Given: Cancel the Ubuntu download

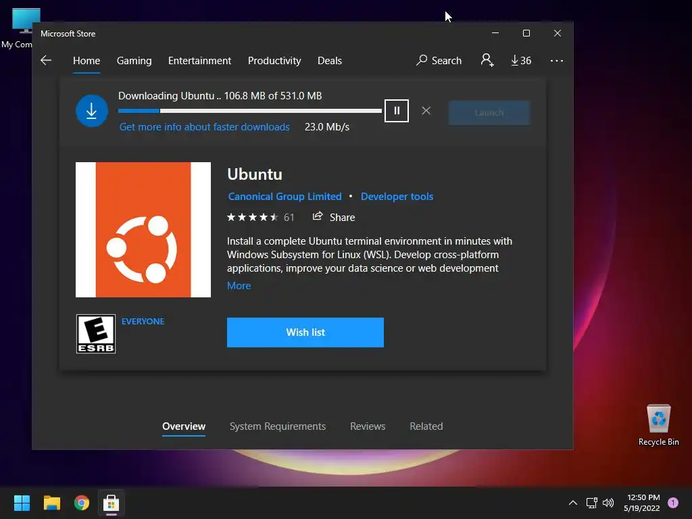Looking at the screenshot, I should [426, 111].
